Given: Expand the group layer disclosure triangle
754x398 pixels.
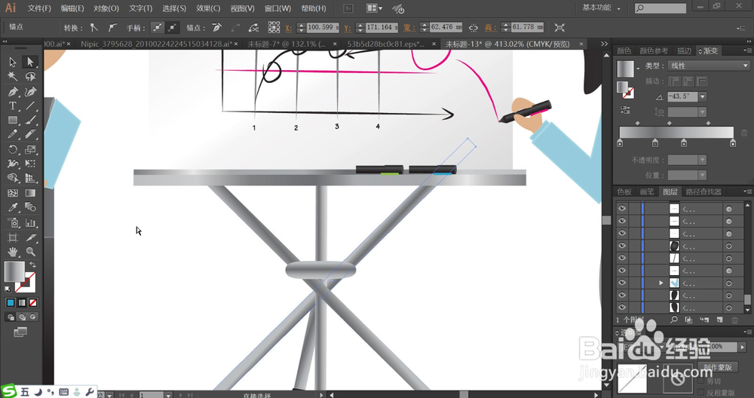Looking at the screenshot, I should click(x=661, y=283).
